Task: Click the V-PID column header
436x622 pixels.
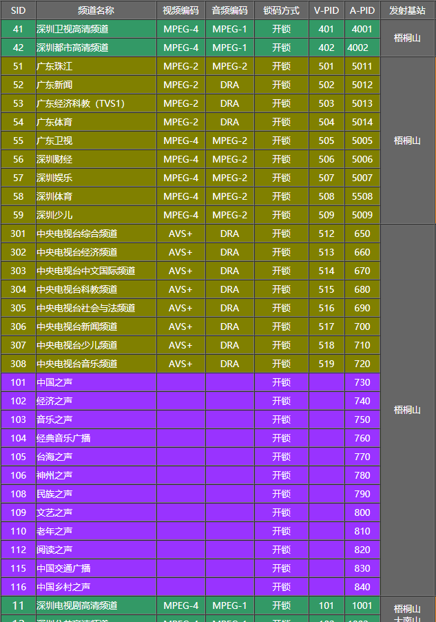Action: pyautogui.click(x=326, y=10)
